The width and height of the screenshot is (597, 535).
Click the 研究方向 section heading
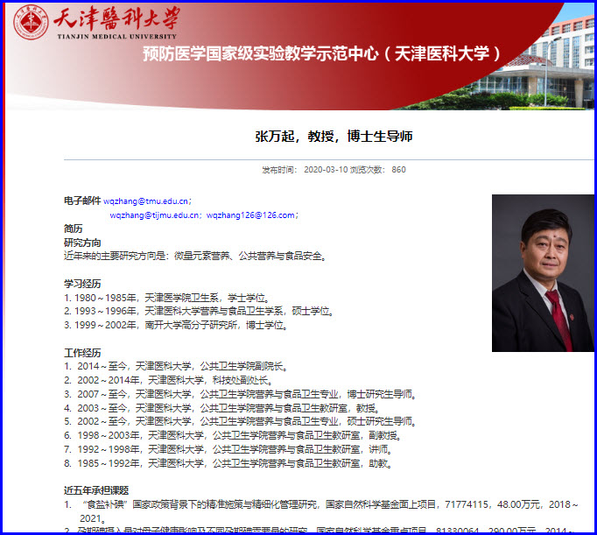pos(82,243)
